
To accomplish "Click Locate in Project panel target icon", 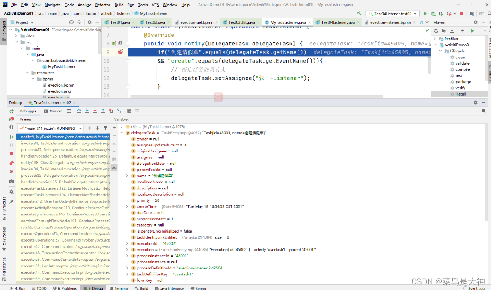I will pyautogui.click(x=71, y=22).
